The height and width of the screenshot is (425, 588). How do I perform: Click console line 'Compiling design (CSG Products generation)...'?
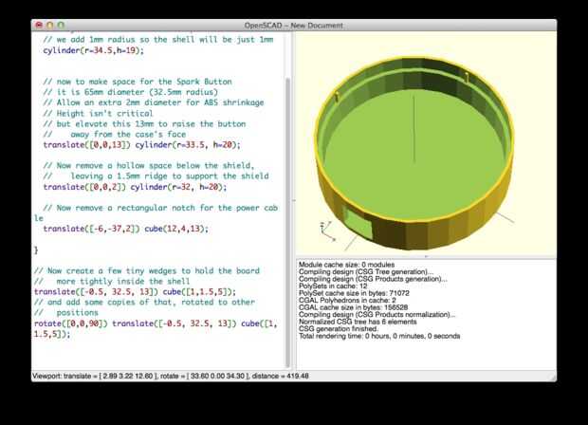pyautogui.click(x=373, y=279)
